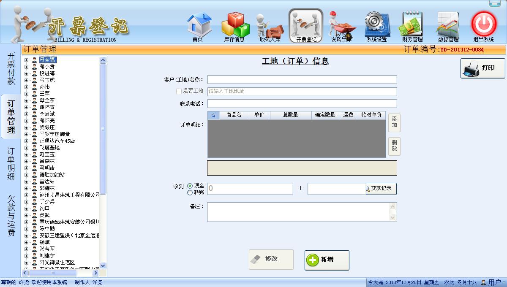Click the red 退出系统 power icon
This screenshot has width=507, height=287.
click(x=484, y=24)
